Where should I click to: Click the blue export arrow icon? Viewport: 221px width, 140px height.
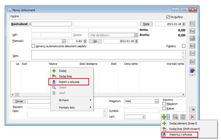192,71
